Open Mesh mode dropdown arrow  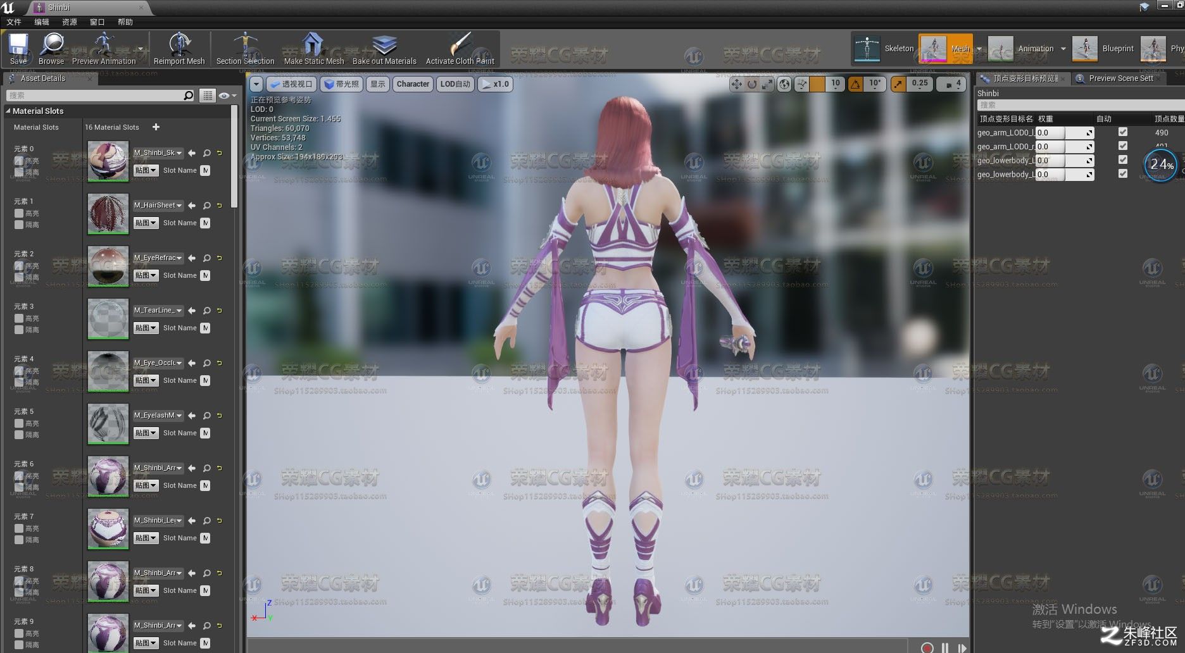[x=979, y=49]
